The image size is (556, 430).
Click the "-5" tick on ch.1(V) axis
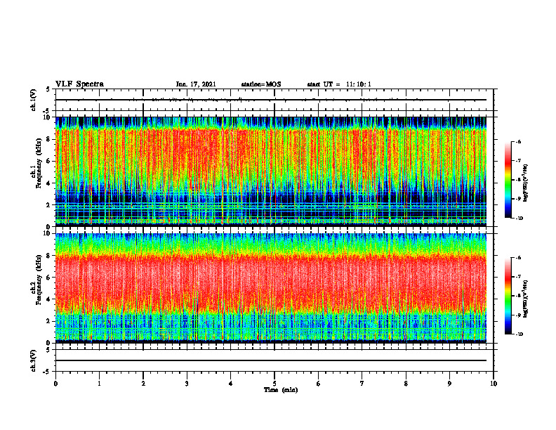47,111
